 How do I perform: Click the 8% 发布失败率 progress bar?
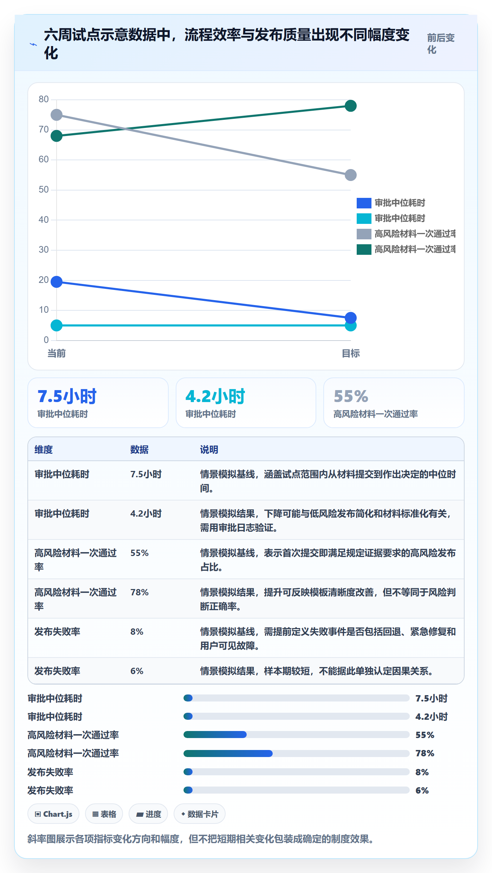[296, 772]
